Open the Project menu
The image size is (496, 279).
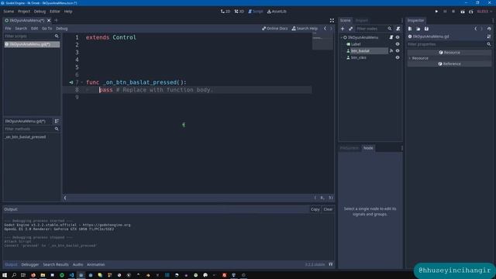[24, 12]
